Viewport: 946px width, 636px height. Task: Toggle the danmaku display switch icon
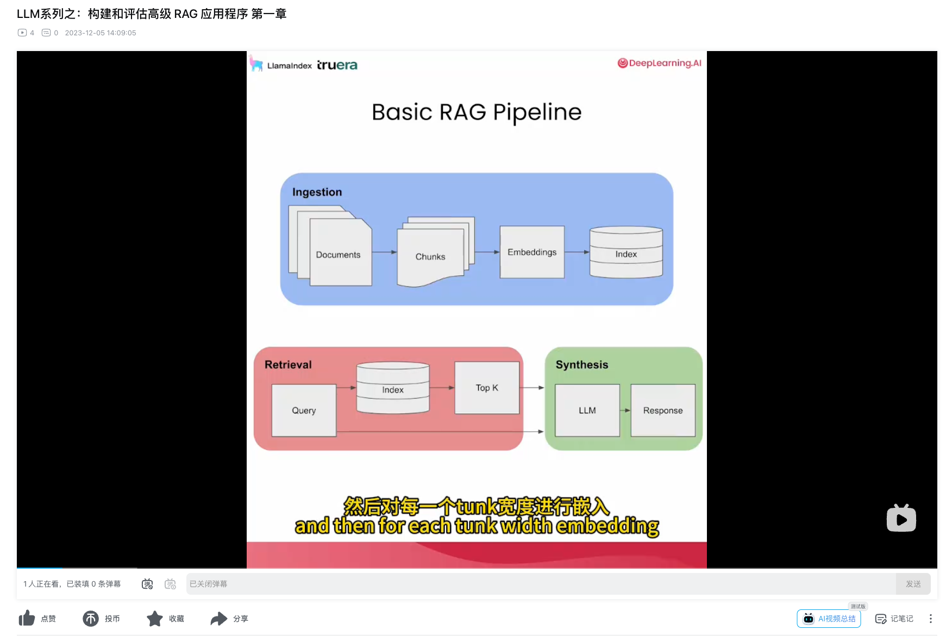(147, 584)
